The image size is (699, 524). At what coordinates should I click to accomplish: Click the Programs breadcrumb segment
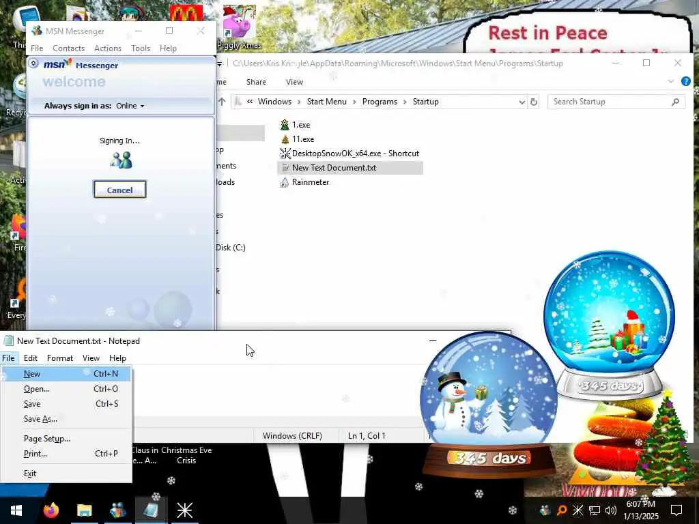380,102
